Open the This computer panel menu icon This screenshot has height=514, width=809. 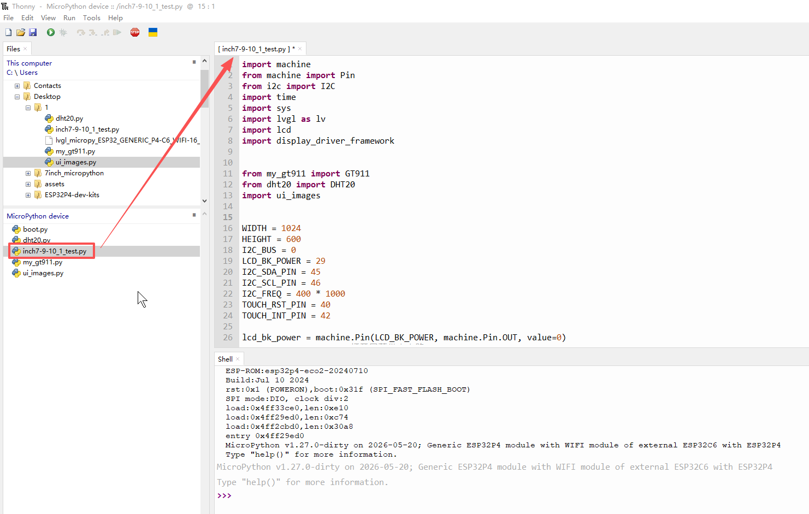coord(194,62)
